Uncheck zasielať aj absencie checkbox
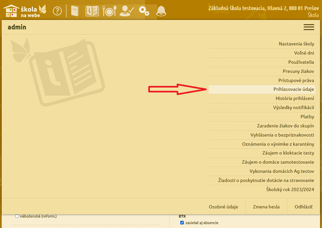Viewport: 322px width, 228px height. pyautogui.click(x=182, y=223)
